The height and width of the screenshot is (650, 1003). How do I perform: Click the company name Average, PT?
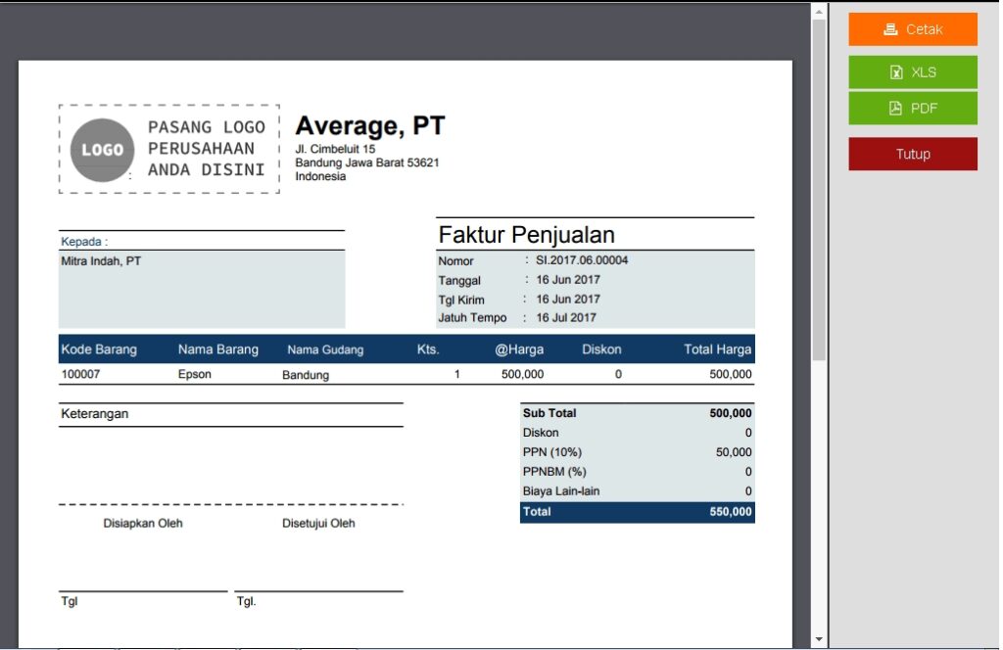click(x=370, y=126)
